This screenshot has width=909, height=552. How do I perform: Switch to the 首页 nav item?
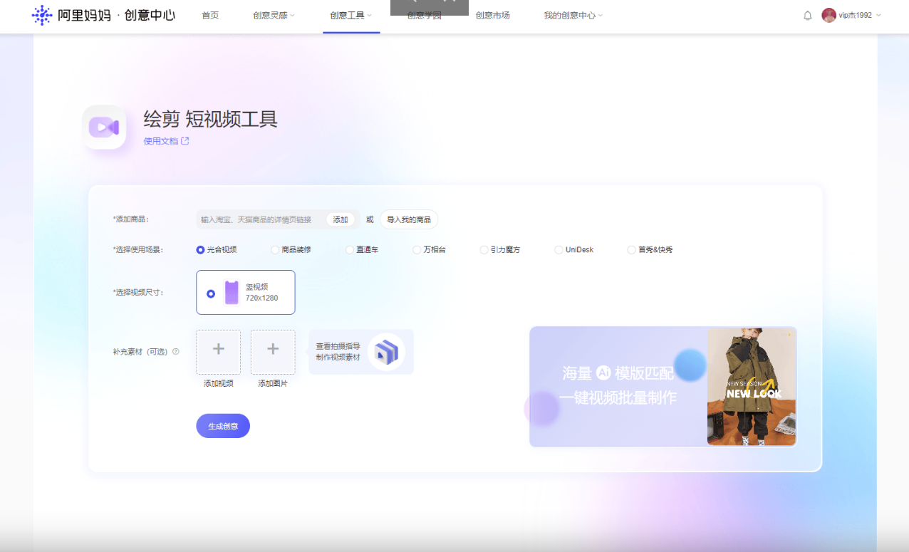209,16
